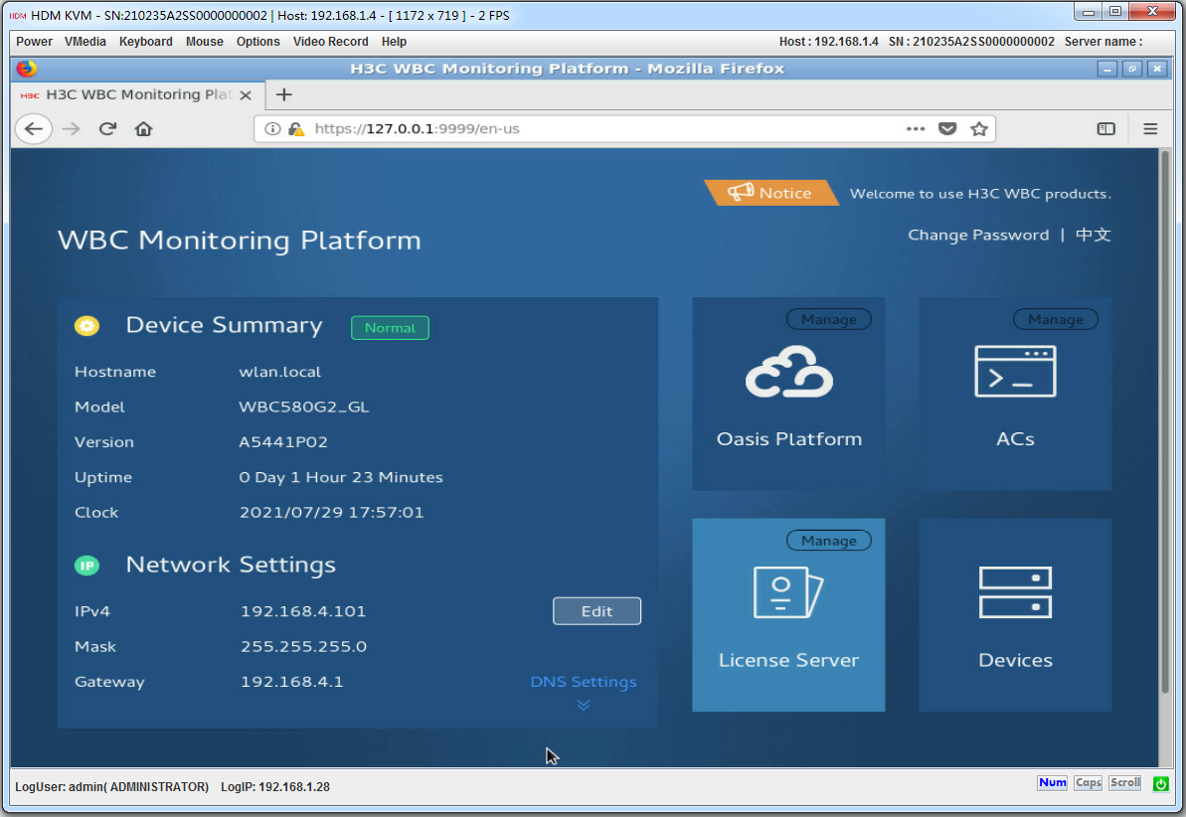Close the H3C WBC Monitoring tab
The image size is (1186, 817).
pos(246,95)
